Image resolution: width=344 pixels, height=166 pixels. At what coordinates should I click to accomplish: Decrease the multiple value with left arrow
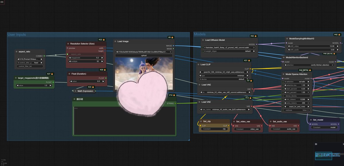(69, 61)
